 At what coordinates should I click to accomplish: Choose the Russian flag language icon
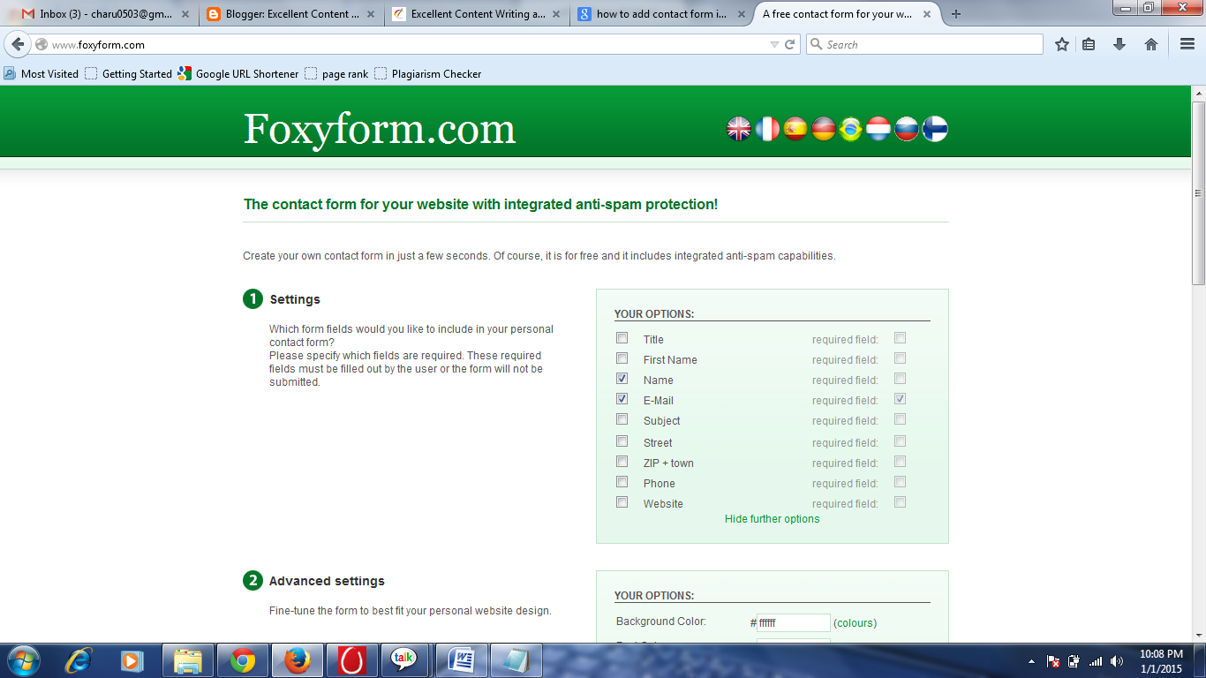click(907, 130)
